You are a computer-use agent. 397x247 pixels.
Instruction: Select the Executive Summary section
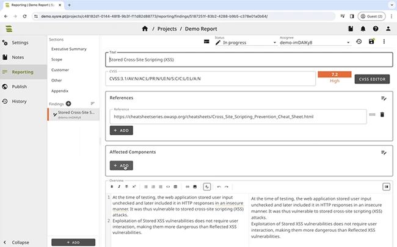click(69, 49)
